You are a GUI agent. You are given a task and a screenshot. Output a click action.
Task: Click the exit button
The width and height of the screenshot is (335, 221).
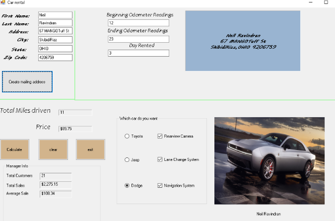pyautogui.click(x=90, y=149)
